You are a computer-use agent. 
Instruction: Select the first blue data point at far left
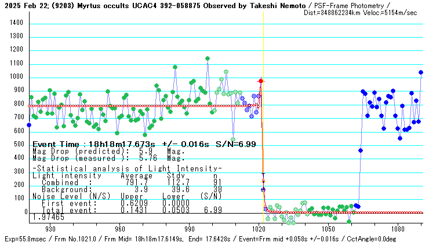[29, 125]
